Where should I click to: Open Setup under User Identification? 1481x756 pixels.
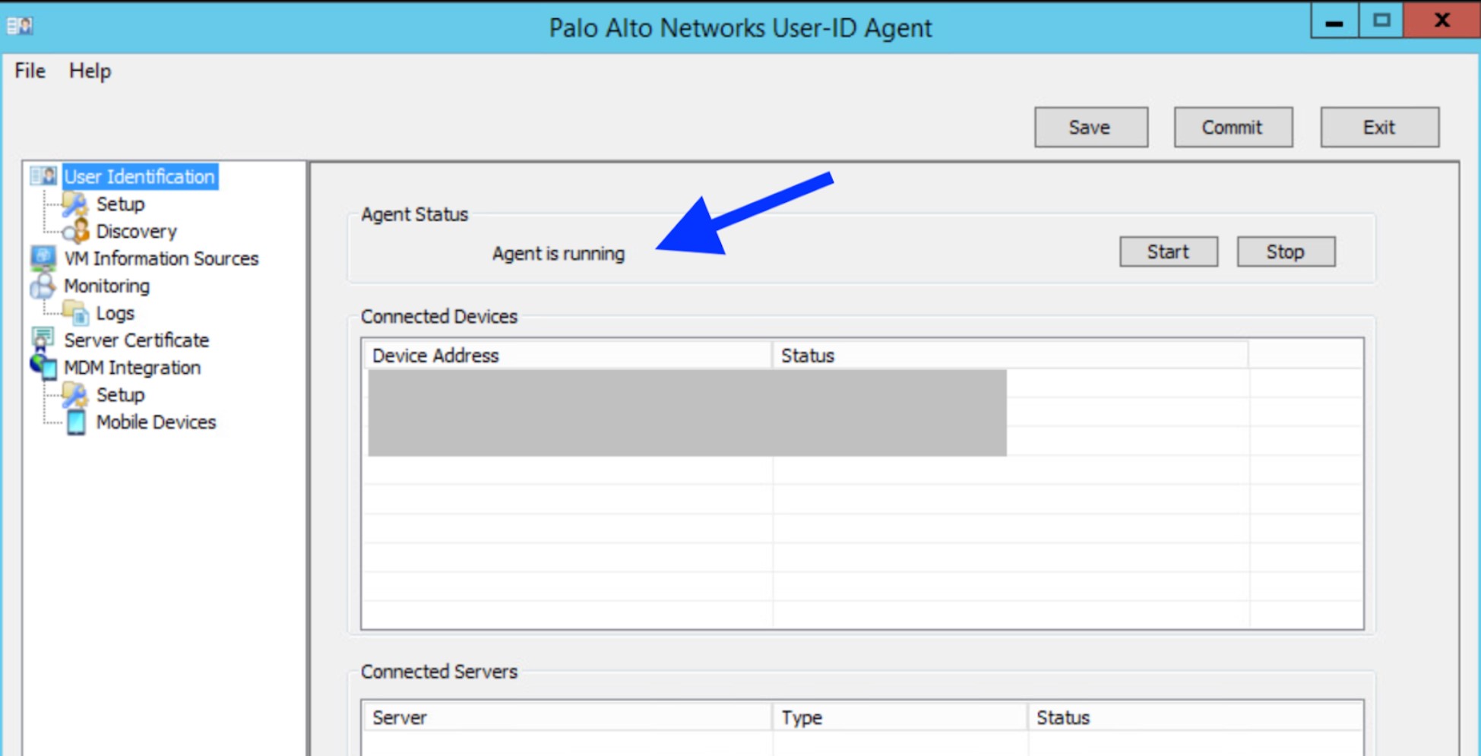[120, 204]
